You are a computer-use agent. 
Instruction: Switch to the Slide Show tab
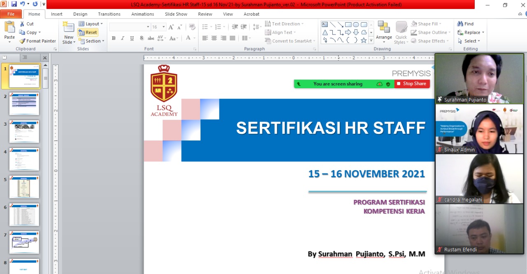[x=176, y=14]
